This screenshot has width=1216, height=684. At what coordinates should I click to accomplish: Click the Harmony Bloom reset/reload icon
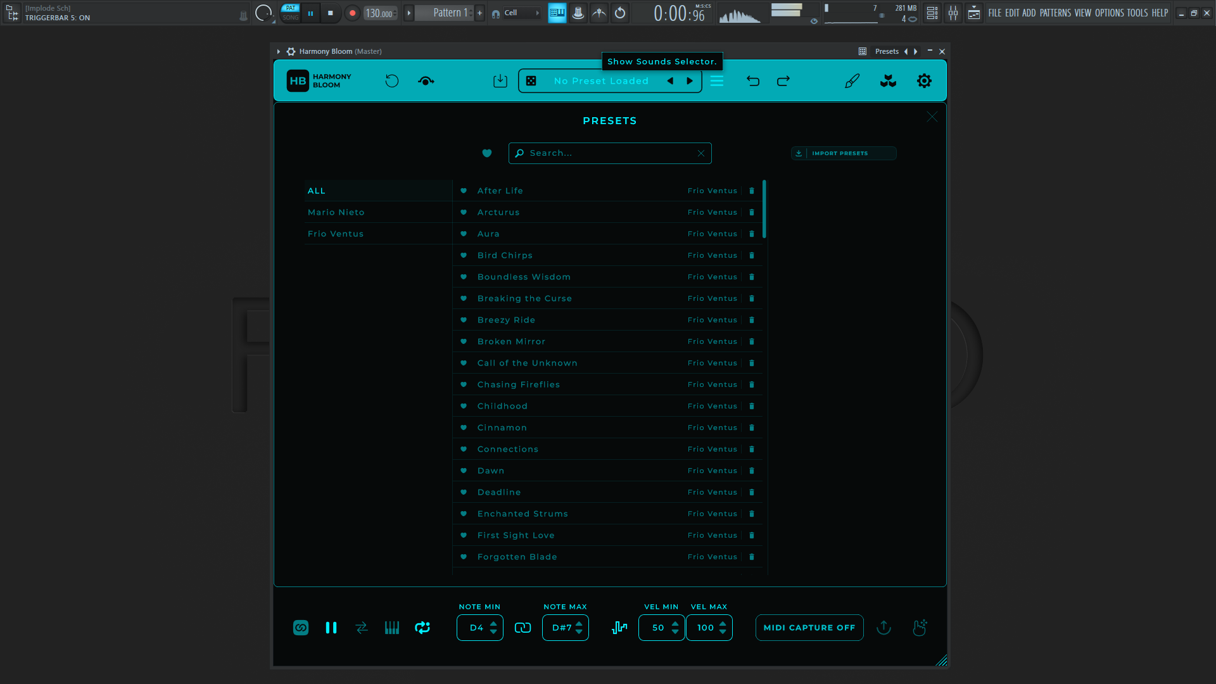(392, 81)
